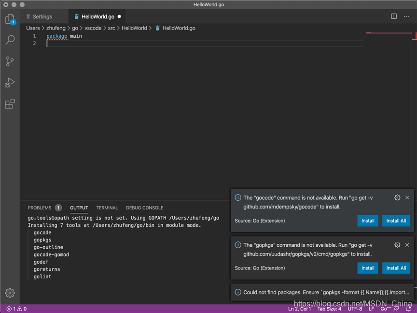Click the gear on gopkgs notification
Viewport: 417px width, 313px height.
(x=397, y=245)
